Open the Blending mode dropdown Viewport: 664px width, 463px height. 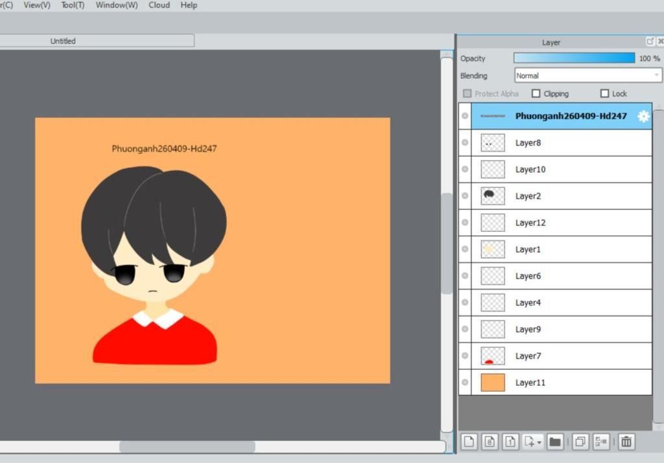coord(587,76)
